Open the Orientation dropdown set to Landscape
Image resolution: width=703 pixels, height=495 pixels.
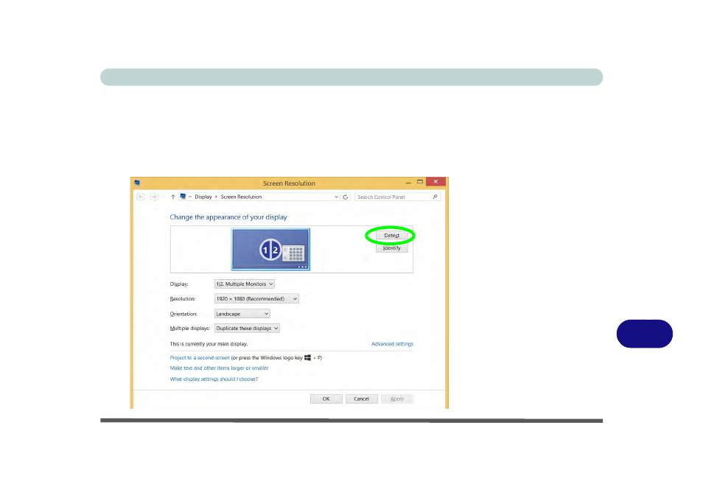point(242,314)
